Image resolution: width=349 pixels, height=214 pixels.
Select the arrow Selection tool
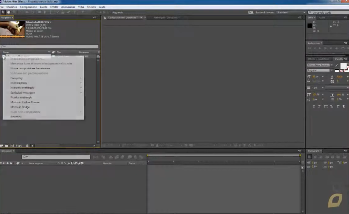[x=3, y=12]
